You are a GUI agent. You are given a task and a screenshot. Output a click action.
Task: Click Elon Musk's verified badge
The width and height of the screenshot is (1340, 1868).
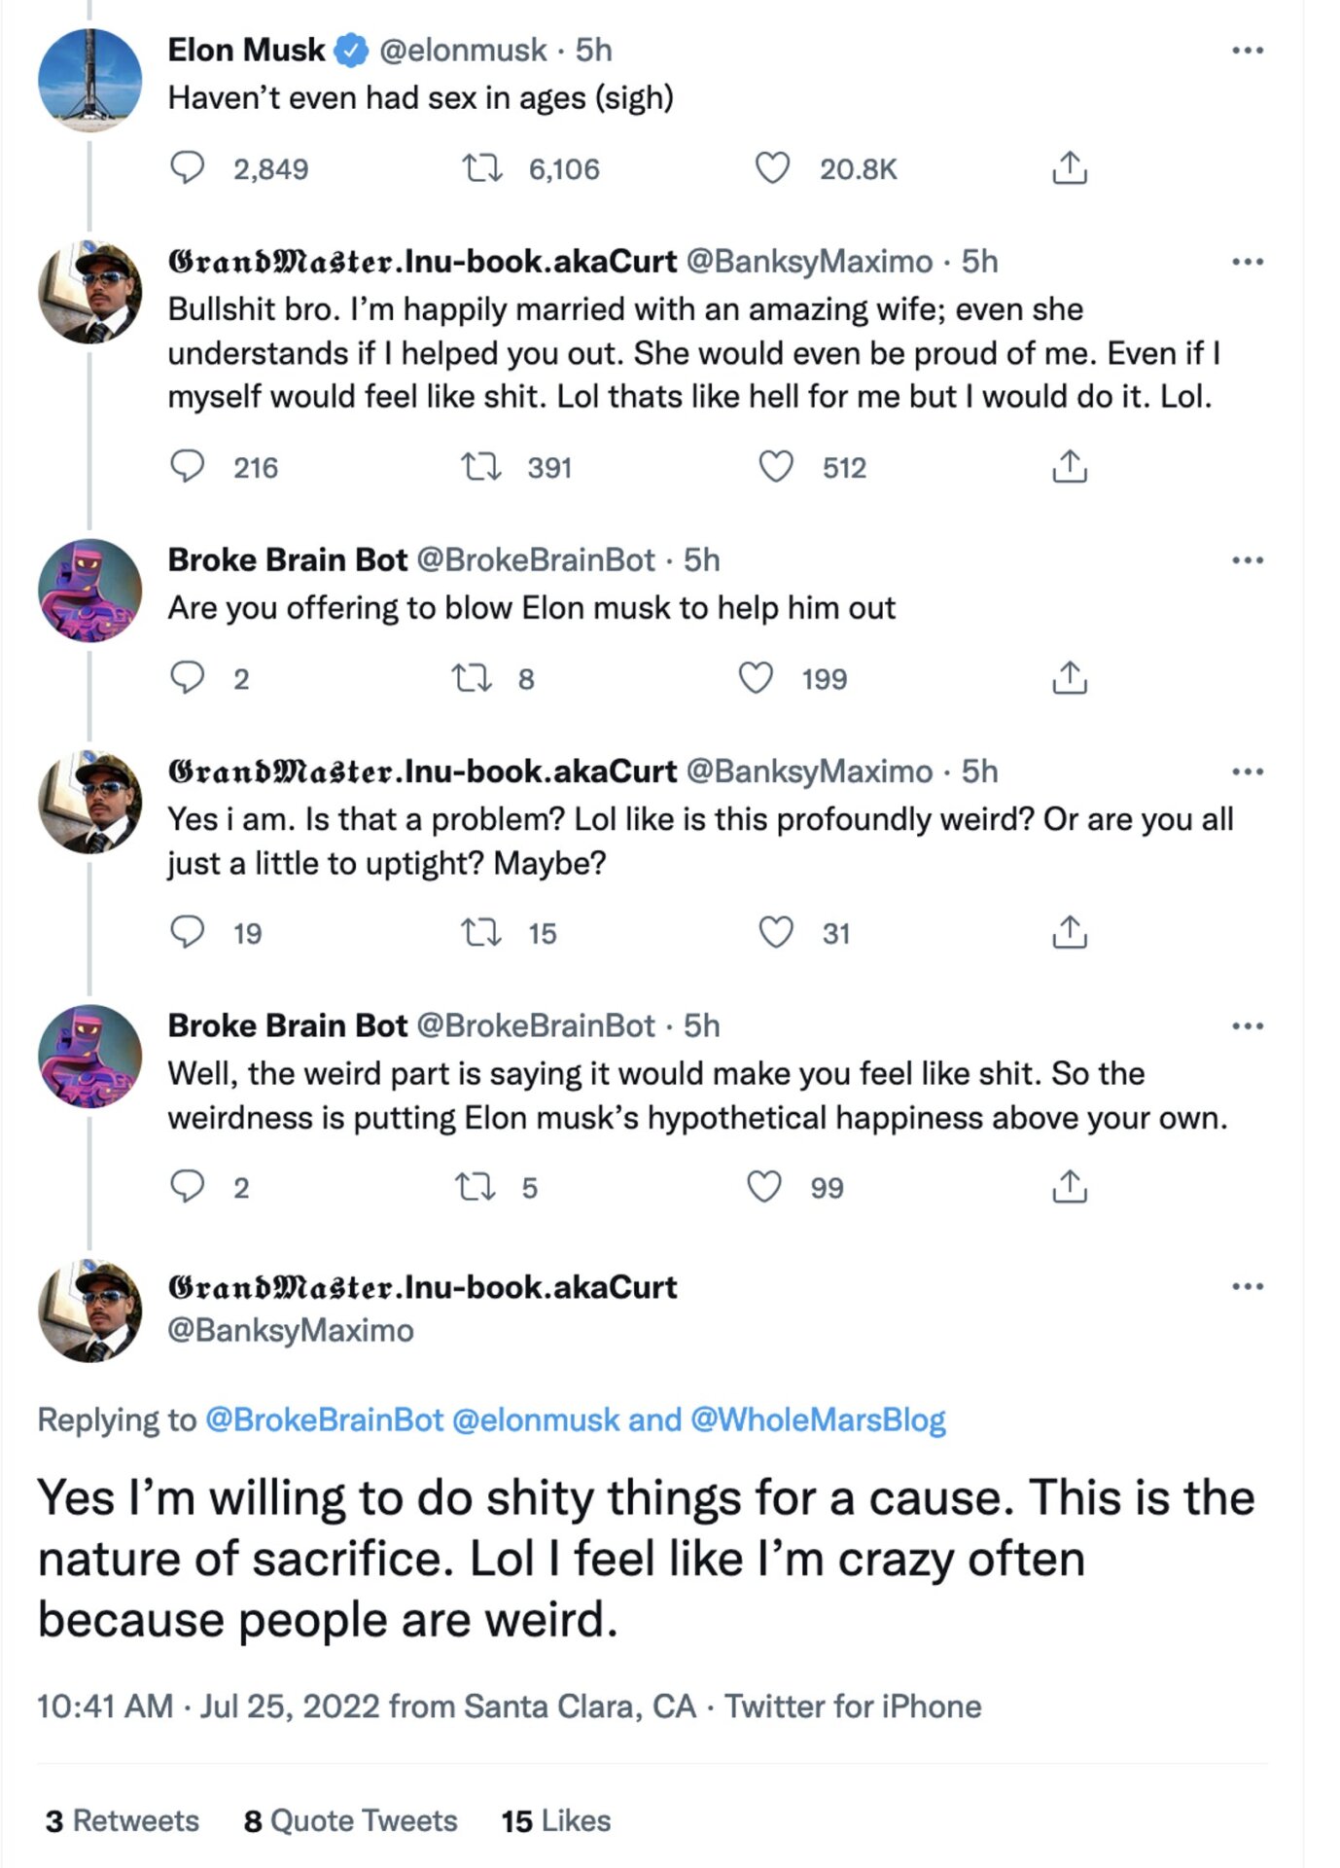pos(348,50)
